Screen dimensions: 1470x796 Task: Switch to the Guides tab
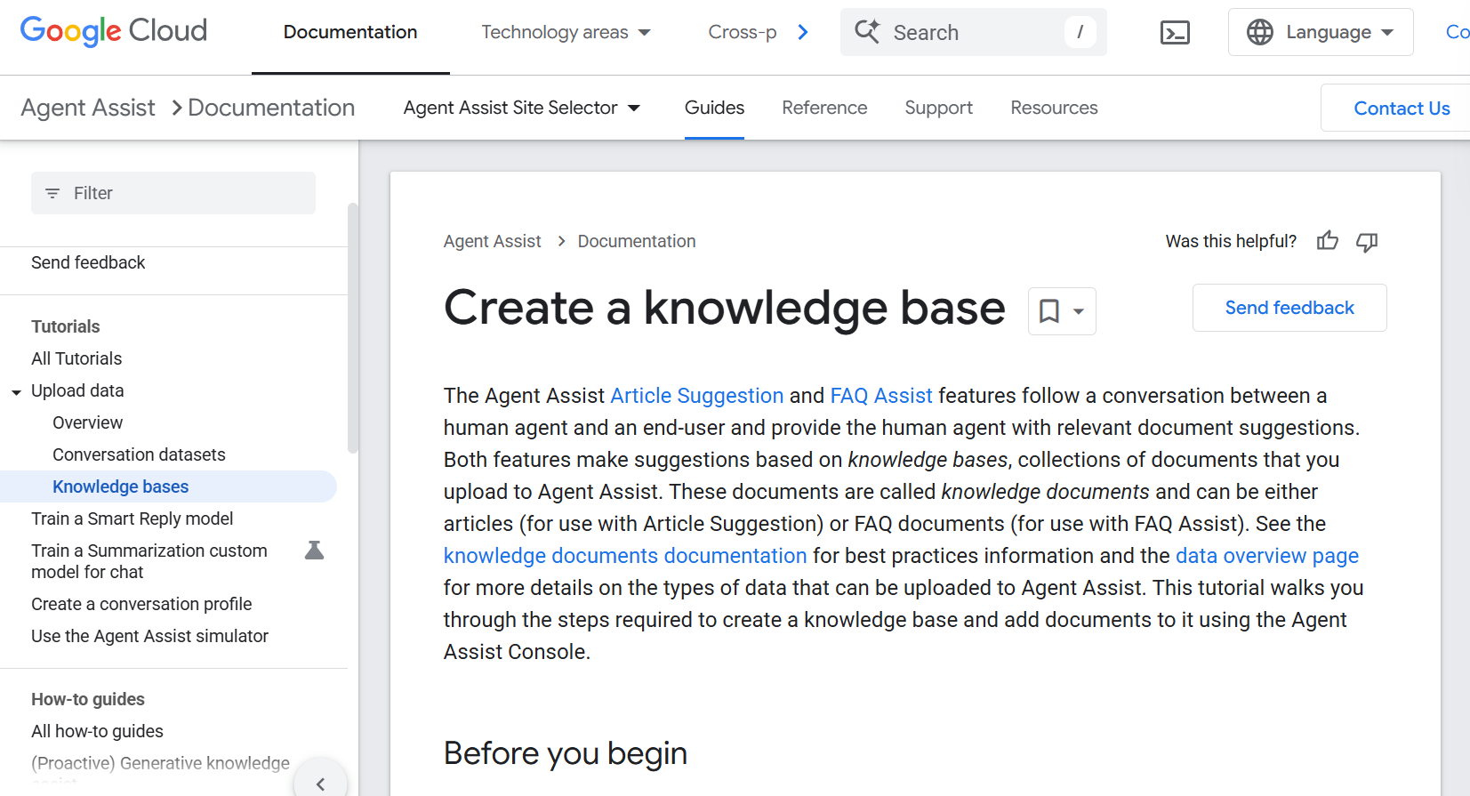[714, 108]
